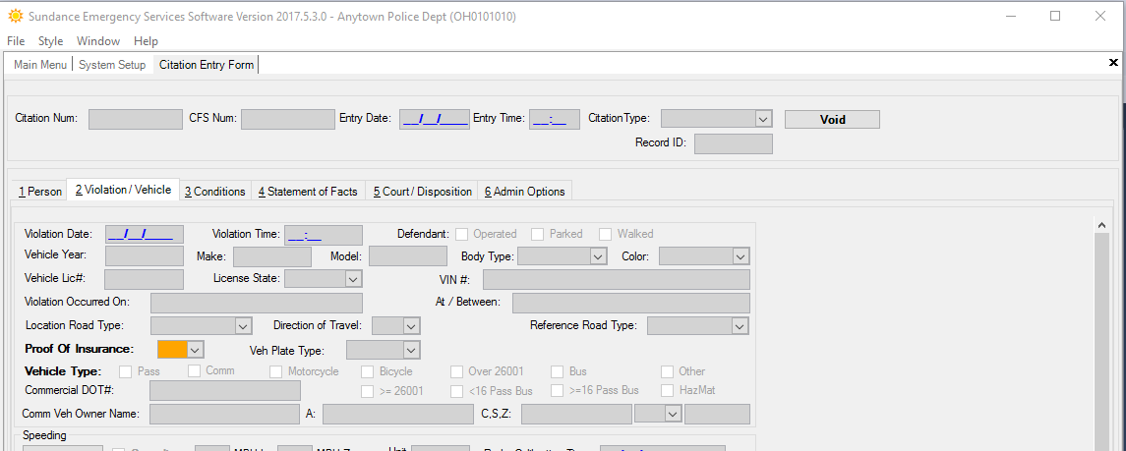
Task: Check the HazMat checkbox
Action: click(x=667, y=390)
